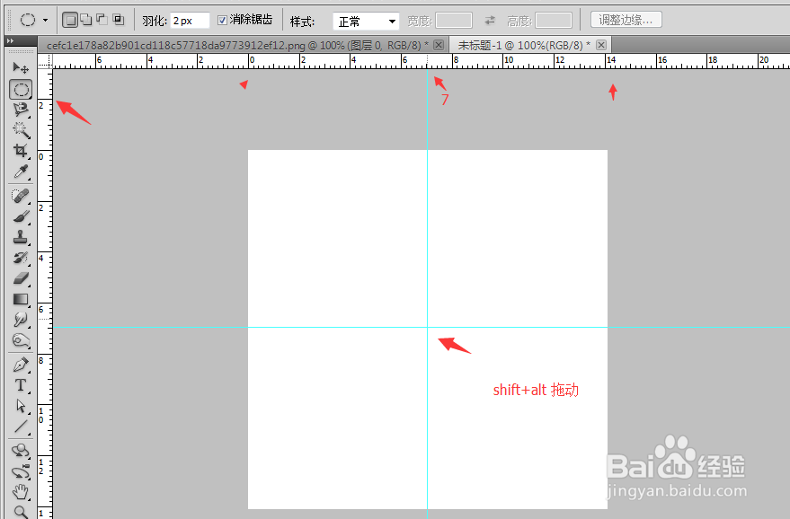Screen dimensions: 790x519
Task: Open the 样式 style dropdown
Action: pyautogui.click(x=366, y=22)
